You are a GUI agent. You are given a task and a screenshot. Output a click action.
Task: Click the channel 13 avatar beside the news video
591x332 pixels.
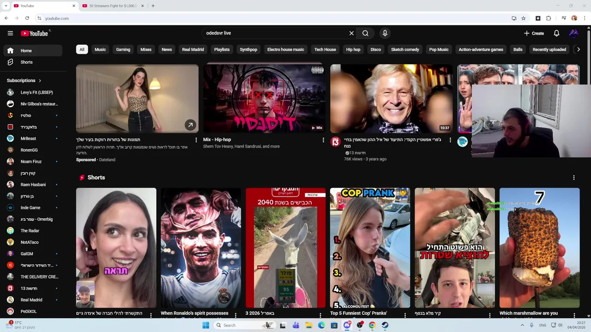tap(336, 142)
